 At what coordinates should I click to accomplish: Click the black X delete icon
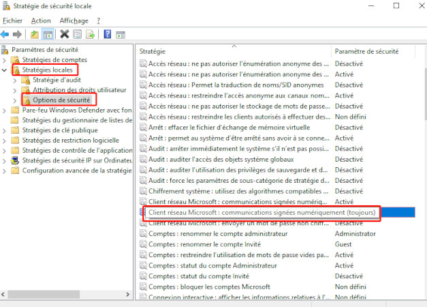point(65,34)
